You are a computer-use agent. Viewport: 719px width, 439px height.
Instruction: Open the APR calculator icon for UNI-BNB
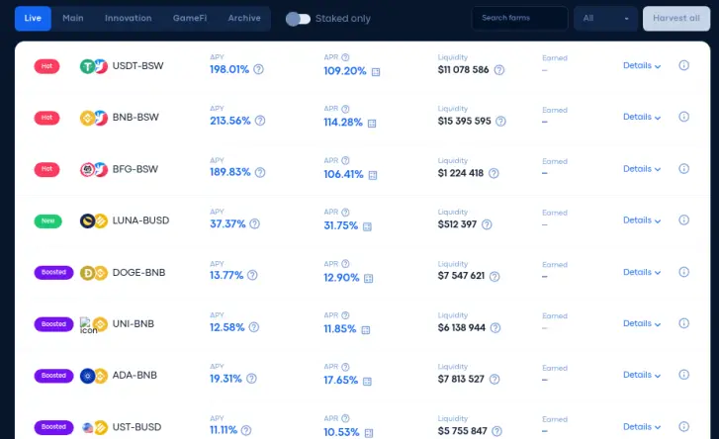click(366, 330)
